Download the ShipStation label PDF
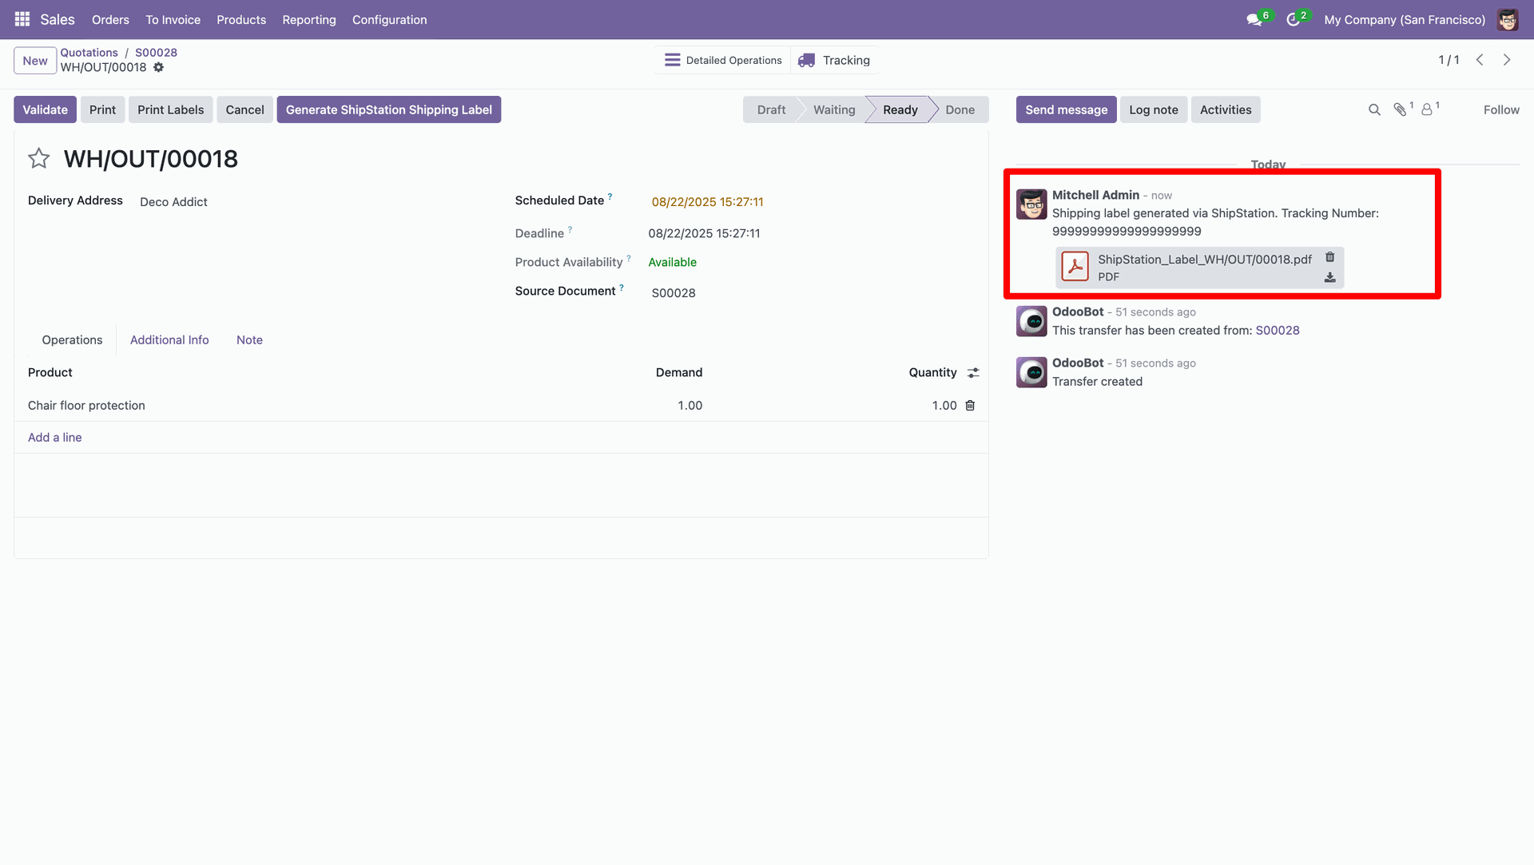Viewport: 1534px width, 865px height. click(1330, 278)
